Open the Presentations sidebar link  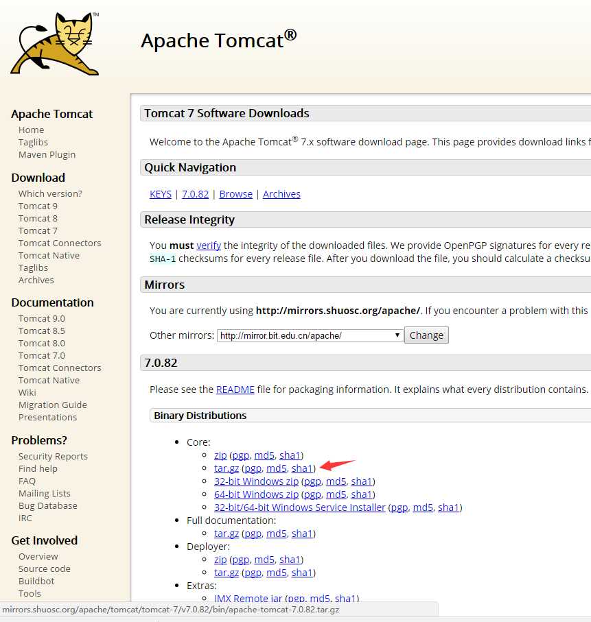[47, 418]
